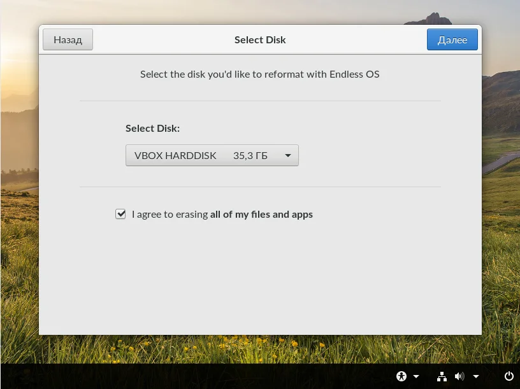Expand the arrow beside the accessibility icon
Screen dimensions: 520x389
[416, 376]
